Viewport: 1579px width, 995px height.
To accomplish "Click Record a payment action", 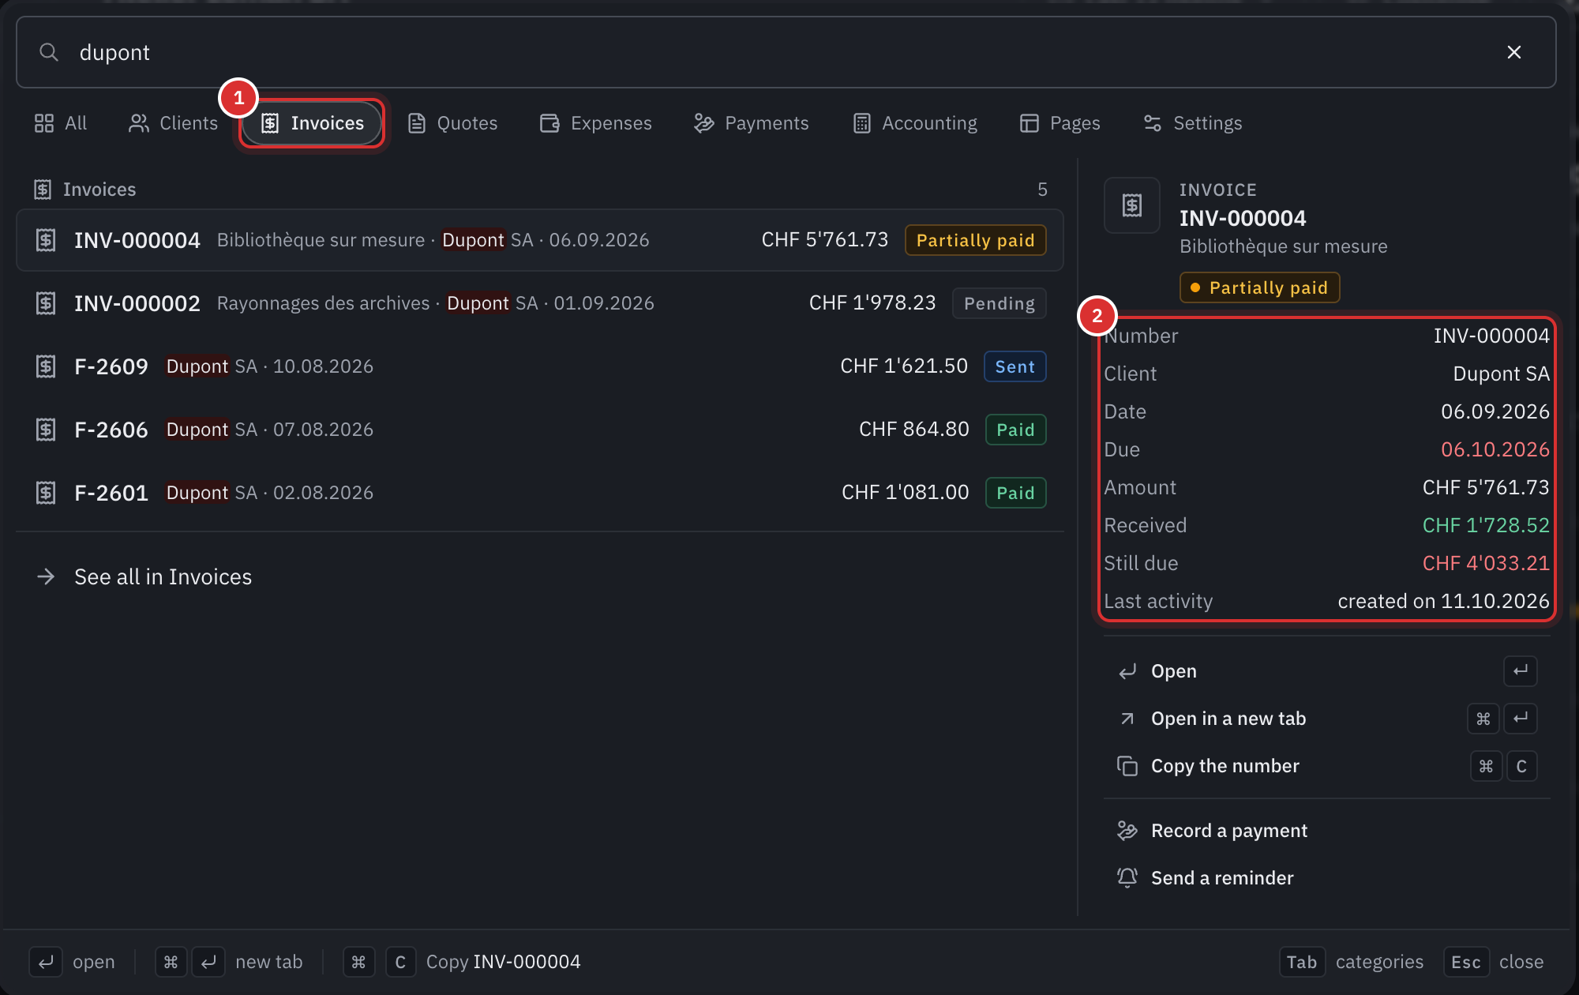I will point(1327,831).
